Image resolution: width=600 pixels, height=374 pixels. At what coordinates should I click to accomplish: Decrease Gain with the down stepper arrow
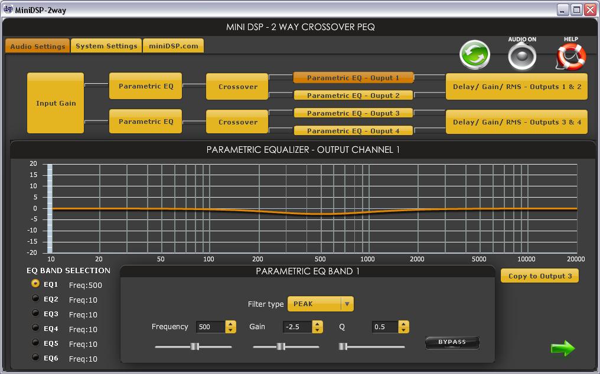tap(318, 330)
